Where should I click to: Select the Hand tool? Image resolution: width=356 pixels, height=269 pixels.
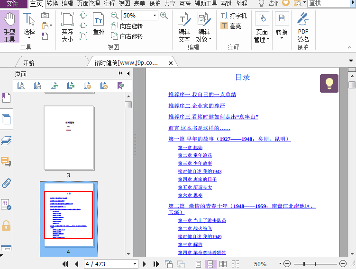[9, 26]
